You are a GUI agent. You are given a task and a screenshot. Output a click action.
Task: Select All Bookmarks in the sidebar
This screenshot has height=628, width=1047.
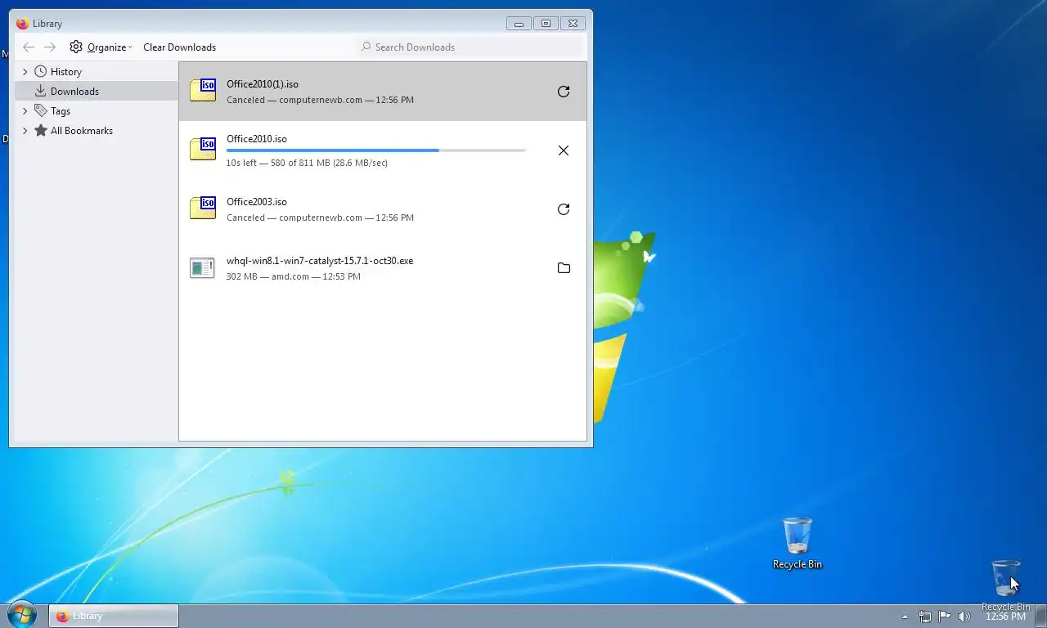click(97, 130)
